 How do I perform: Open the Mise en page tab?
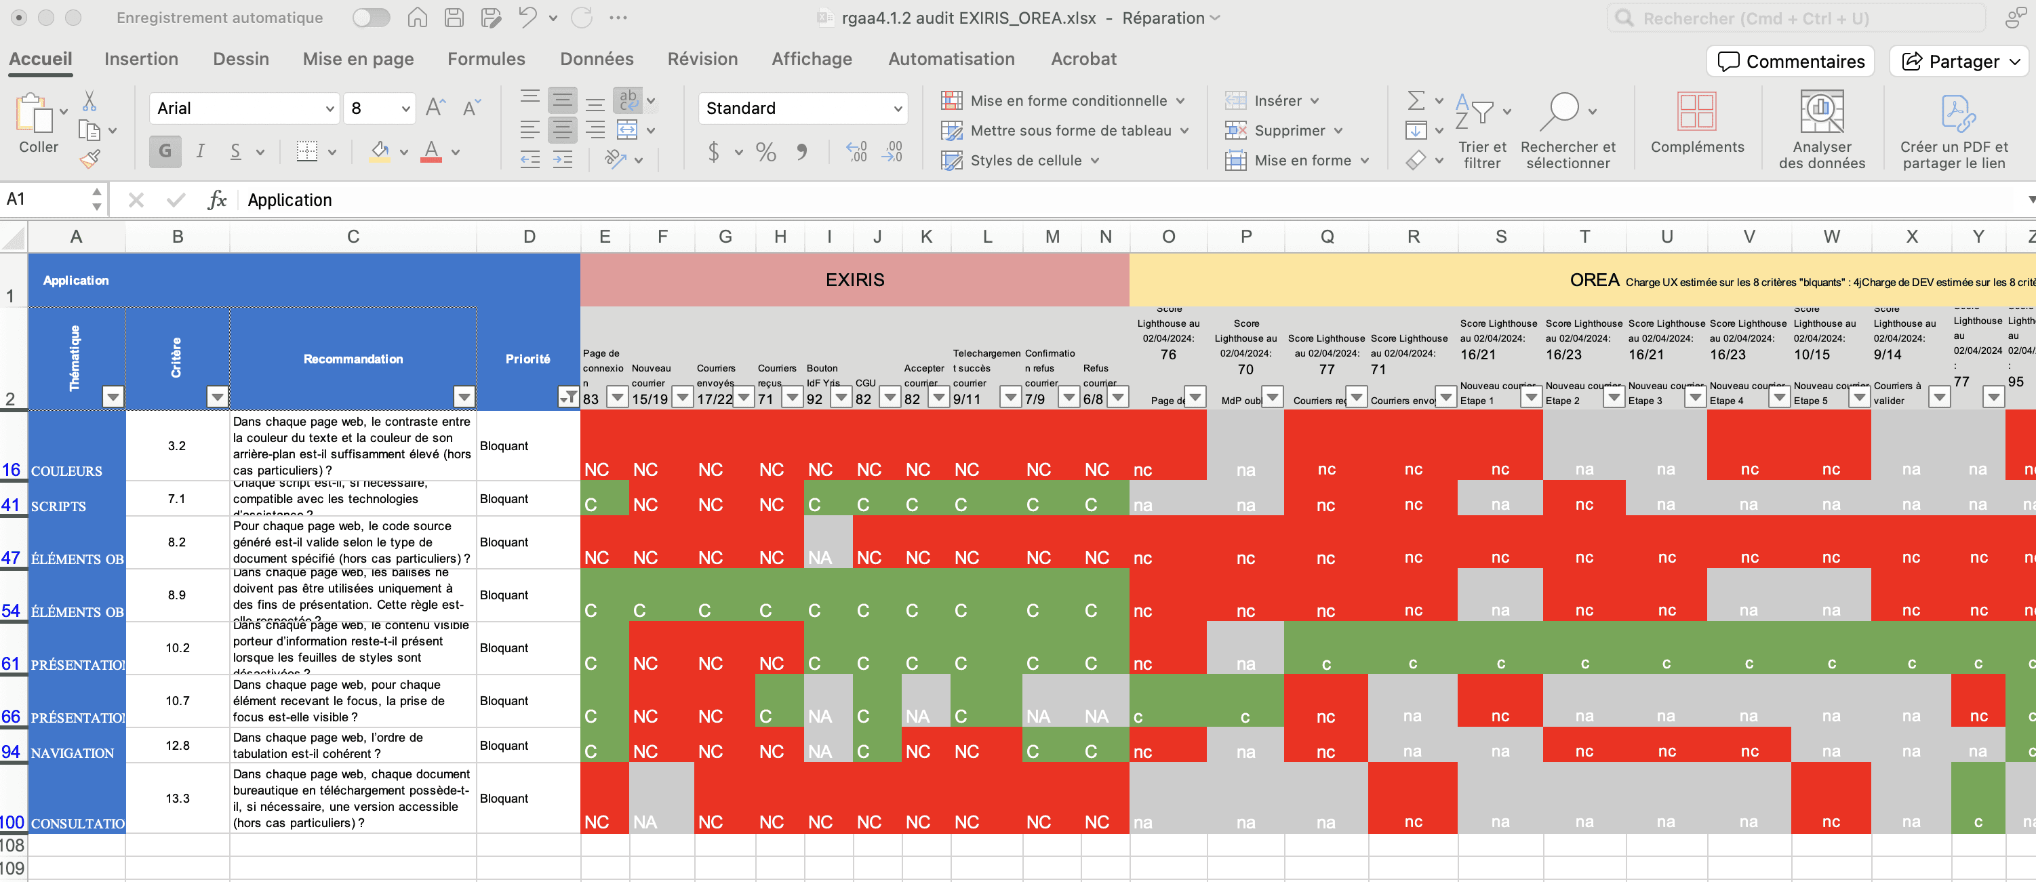tap(358, 59)
